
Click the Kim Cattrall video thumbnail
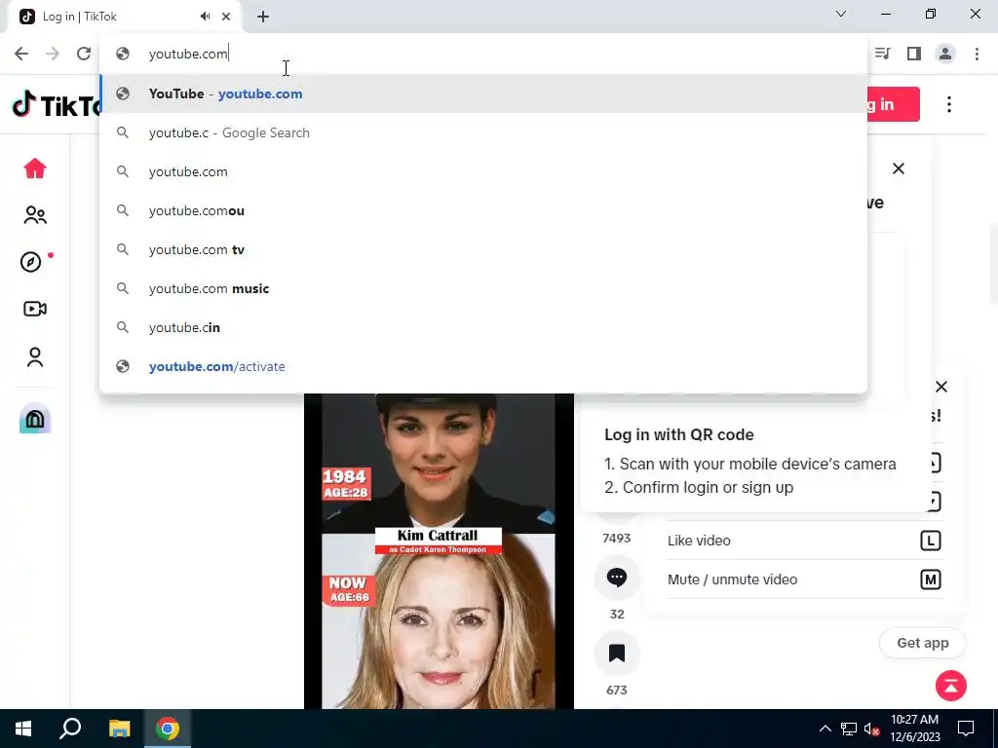439,551
